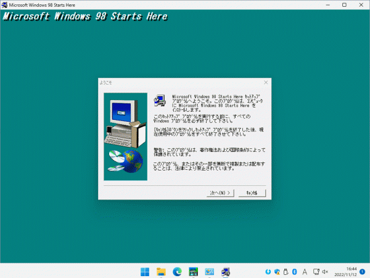Open File Explorer from the taskbar

click(x=161, y=272)
